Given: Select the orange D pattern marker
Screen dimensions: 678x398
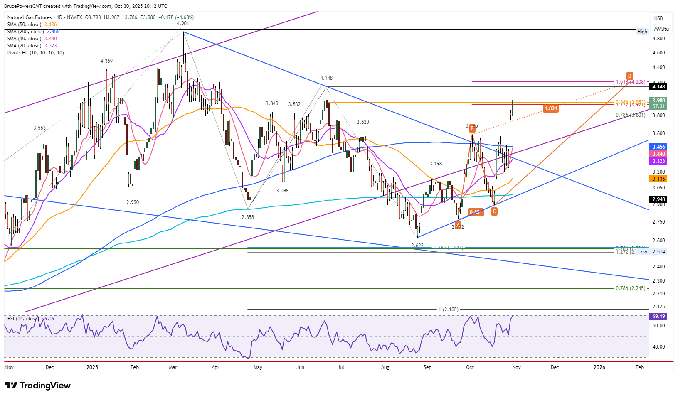Looking at the screenshot, I should (630, 76).
